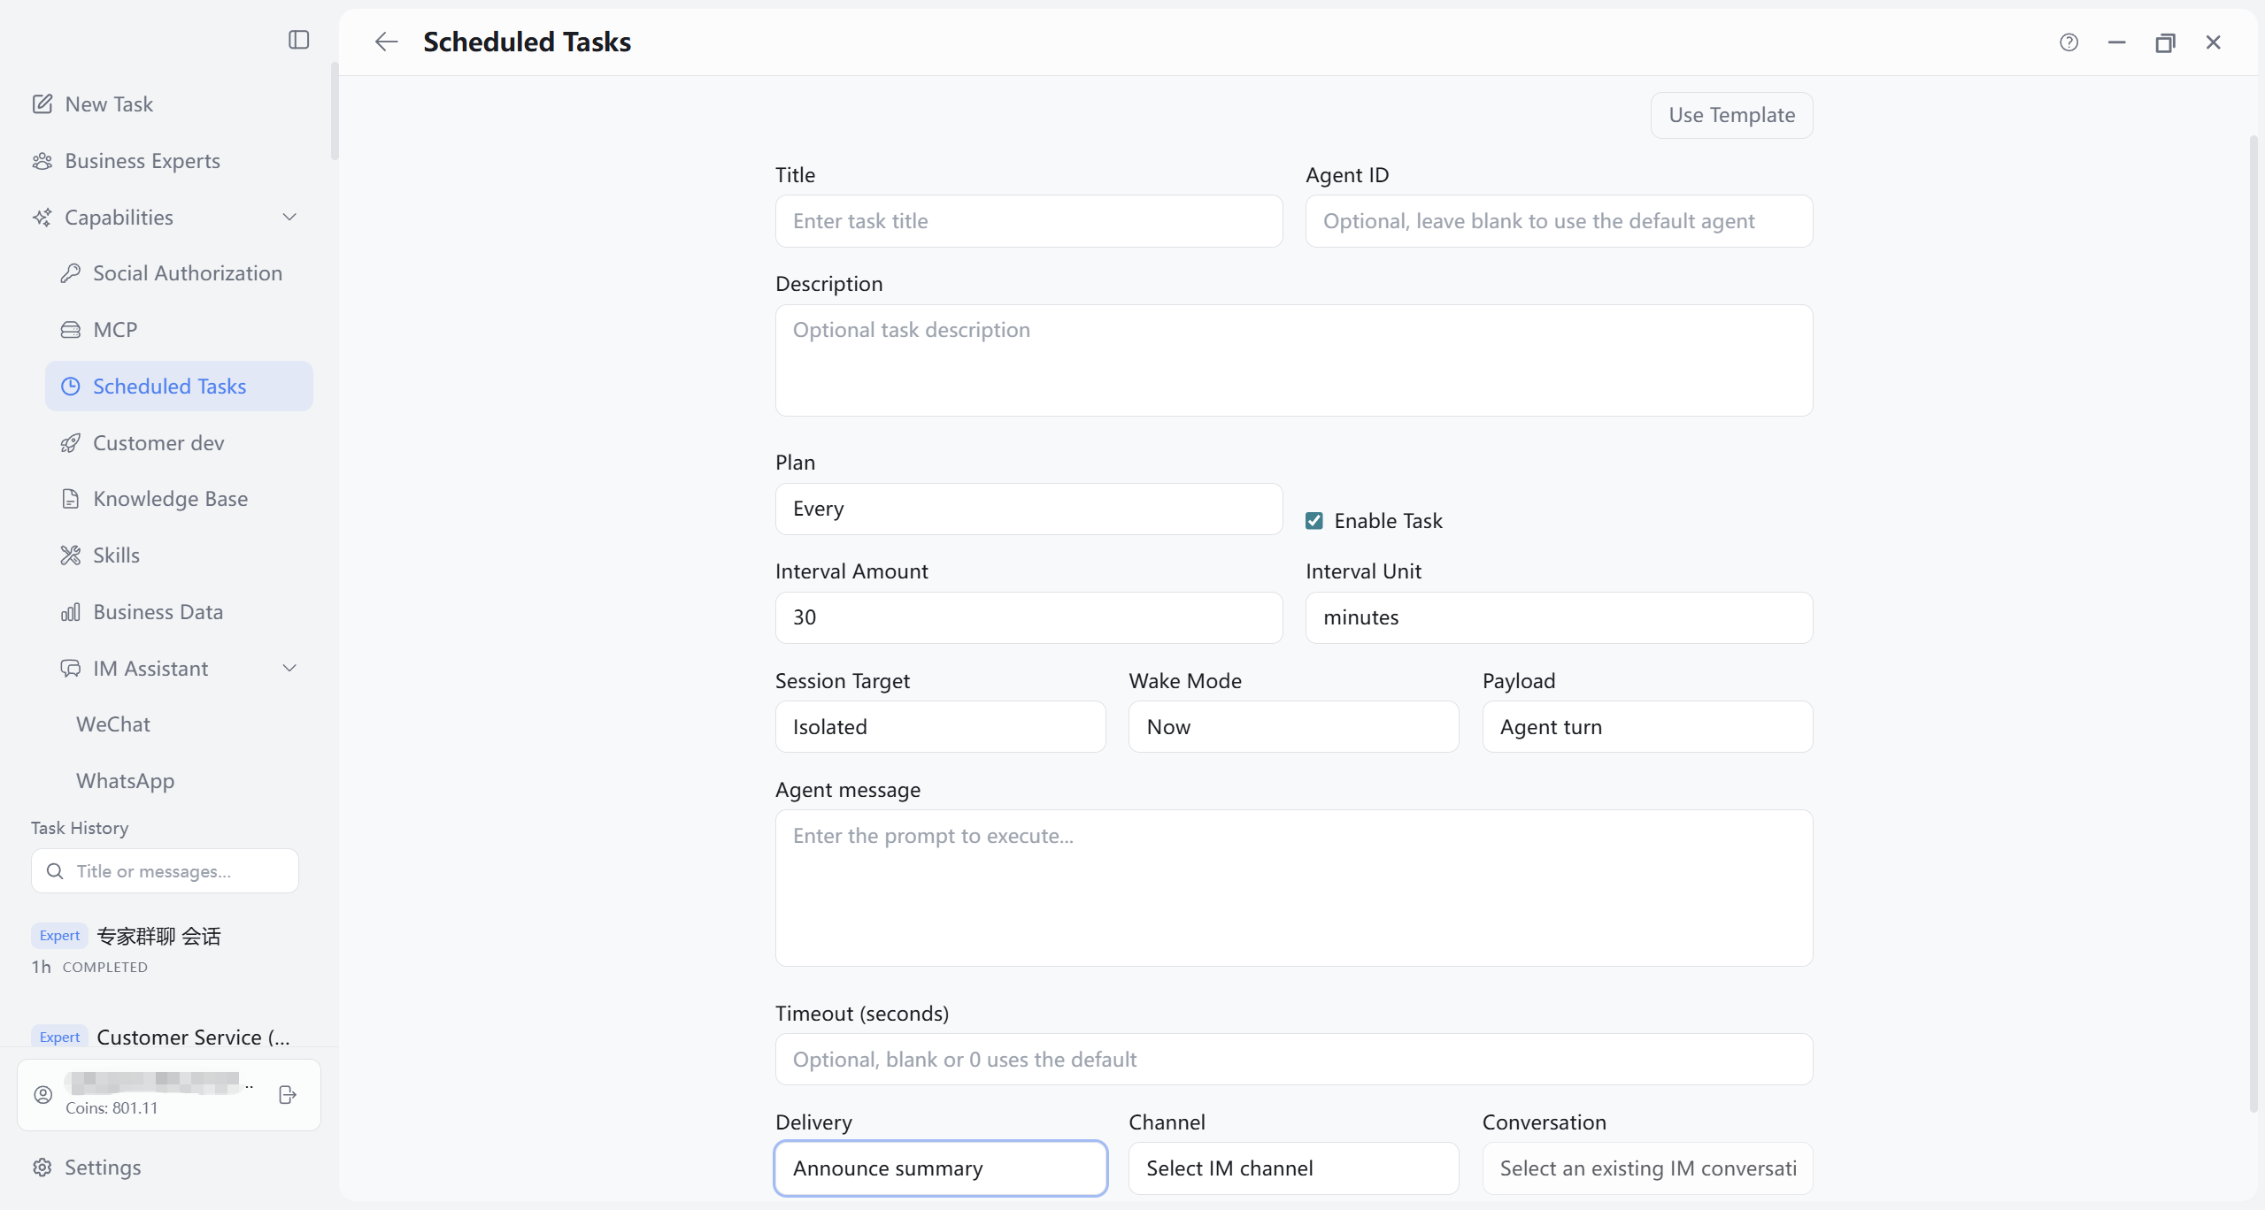Collapse the Capabilities section chevron

[289, 217]
